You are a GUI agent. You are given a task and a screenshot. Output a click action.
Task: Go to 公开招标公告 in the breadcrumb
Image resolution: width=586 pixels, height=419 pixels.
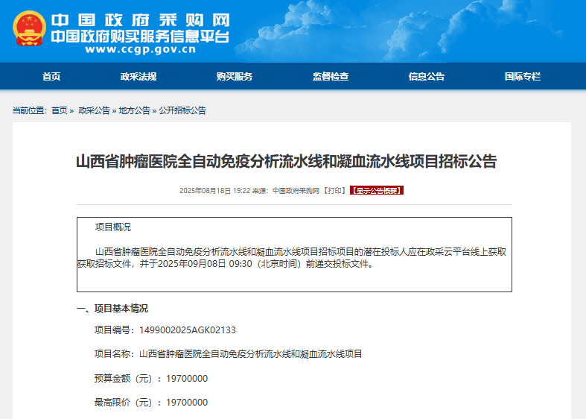pos(182,110)
